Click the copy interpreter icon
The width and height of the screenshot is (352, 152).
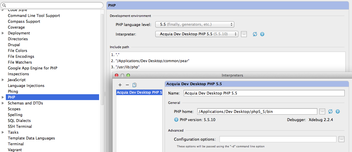[134, 85]
